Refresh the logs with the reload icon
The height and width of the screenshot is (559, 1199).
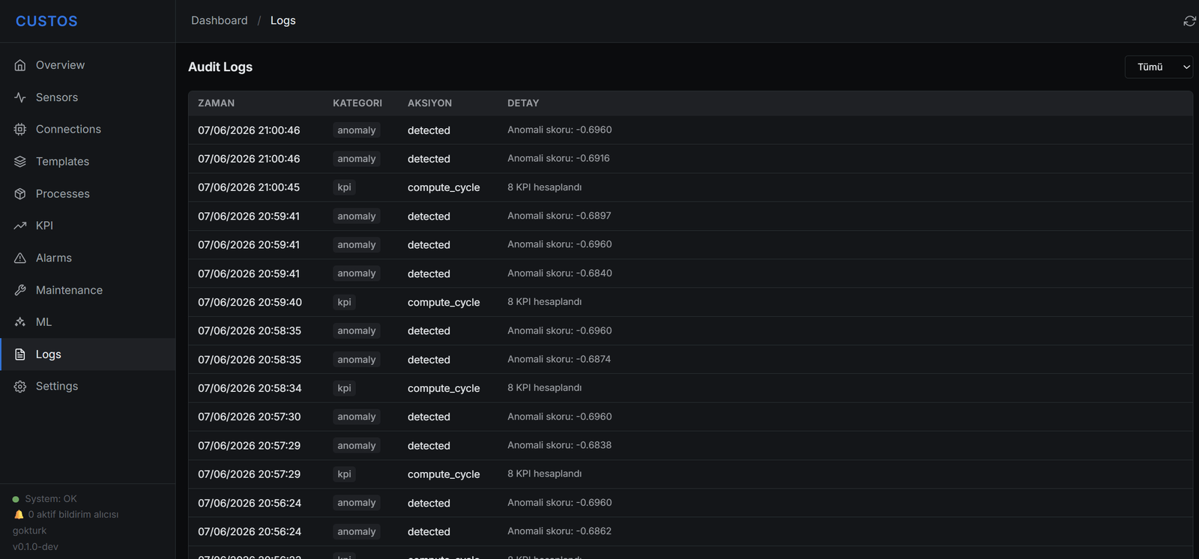[1189, 21]
